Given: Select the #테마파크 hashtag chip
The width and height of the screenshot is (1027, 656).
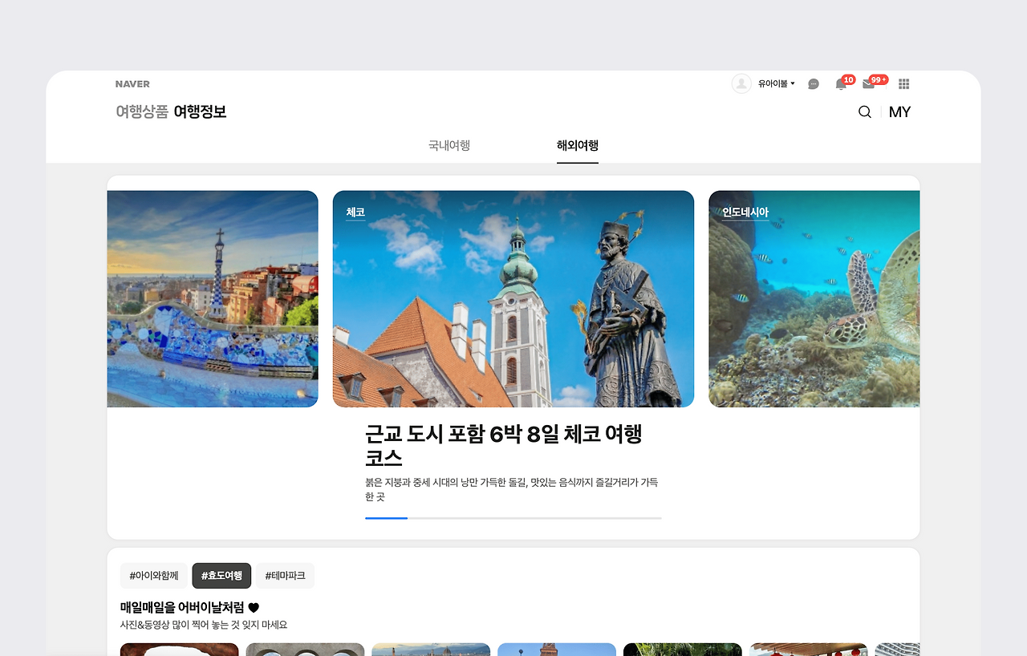Looking at the screenshot, I should click(286, 576).
